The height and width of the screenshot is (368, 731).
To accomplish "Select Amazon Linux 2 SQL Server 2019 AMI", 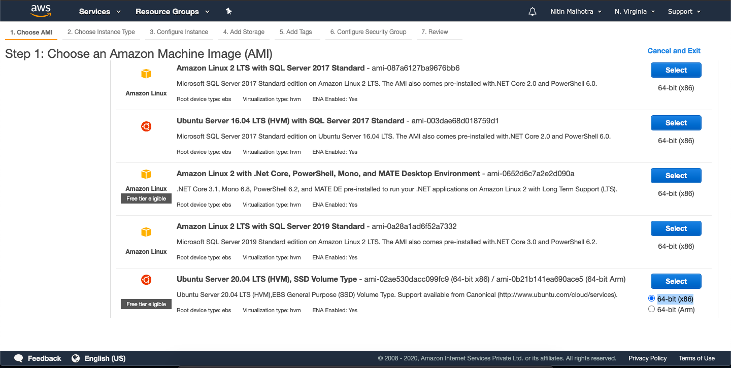I will click(676, 228).
